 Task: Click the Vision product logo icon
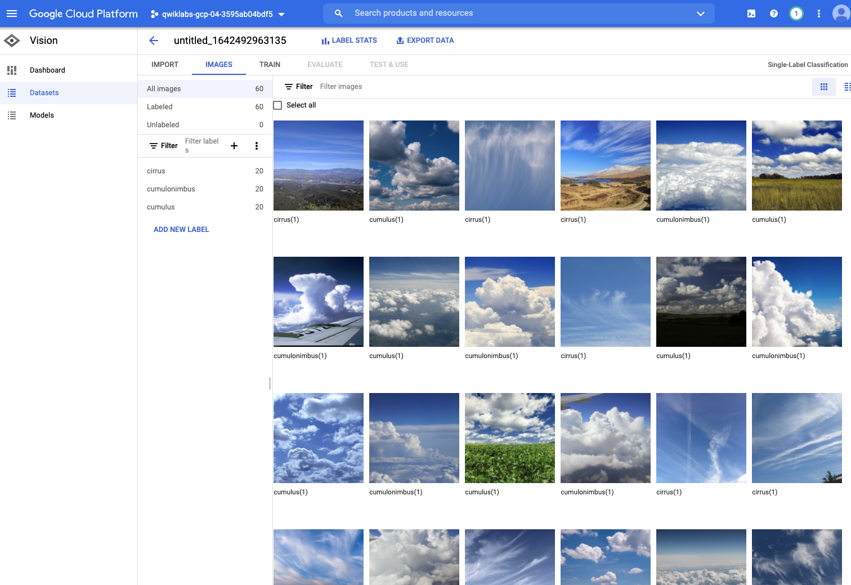(12, 41)
